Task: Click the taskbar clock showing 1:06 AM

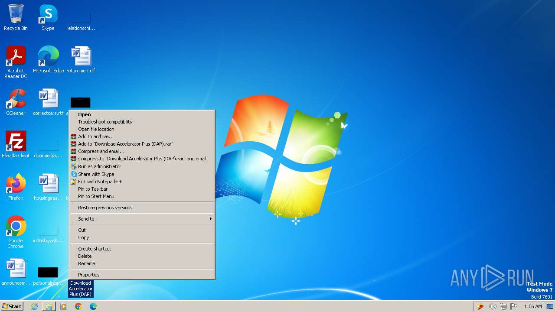Action: 533,306
